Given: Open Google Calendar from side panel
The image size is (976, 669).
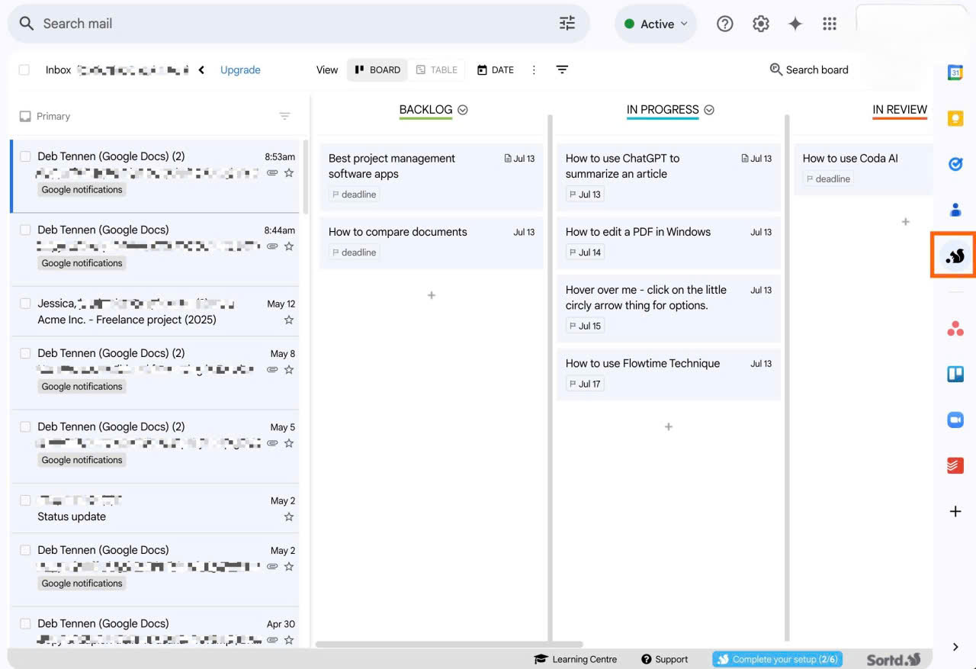Looking at the screenshot, I should click(x=955, y=72).
